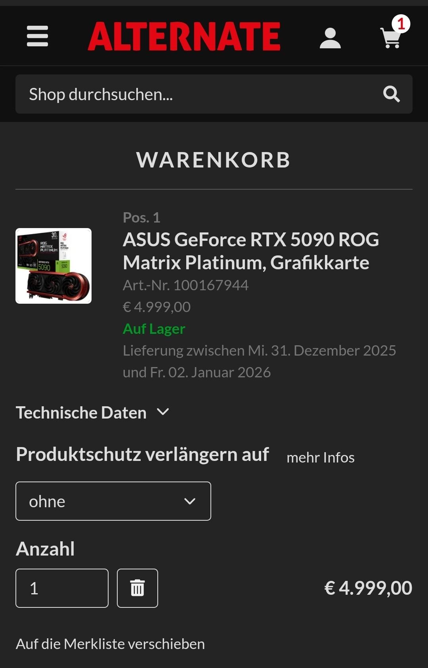
Task: Open ASUS GeForce RTX 5090 product title
Action: point(251,251)
